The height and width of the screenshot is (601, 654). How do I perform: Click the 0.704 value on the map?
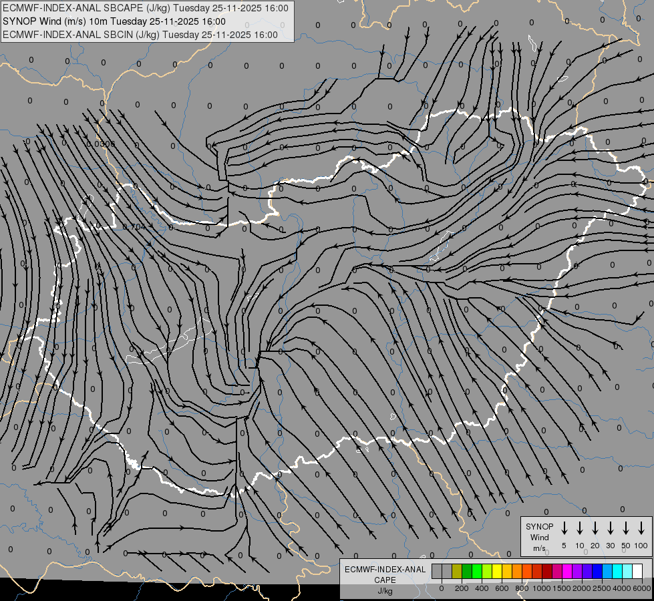(134, 227)
